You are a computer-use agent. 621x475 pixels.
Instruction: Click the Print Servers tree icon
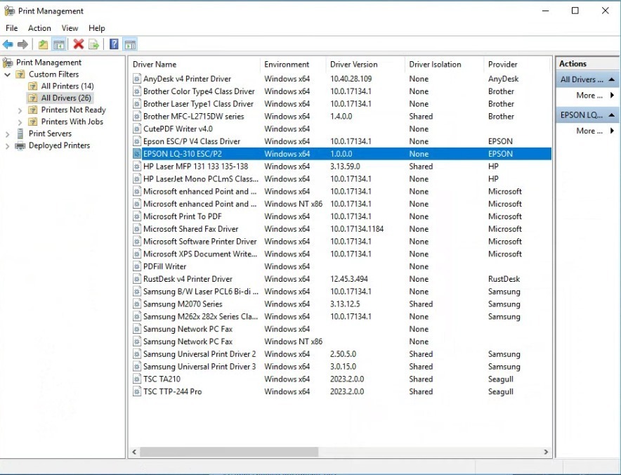point(20,134)
